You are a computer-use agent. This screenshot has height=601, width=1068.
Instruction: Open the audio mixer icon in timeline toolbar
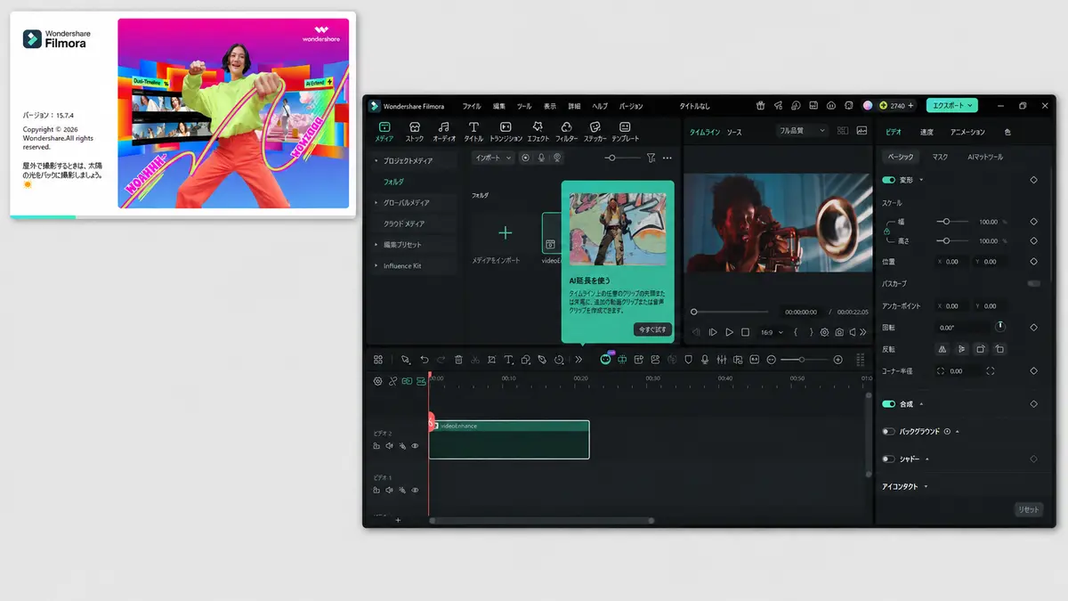[722, 360]
